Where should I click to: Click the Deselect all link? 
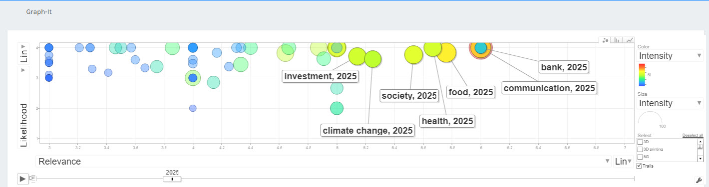693,136
